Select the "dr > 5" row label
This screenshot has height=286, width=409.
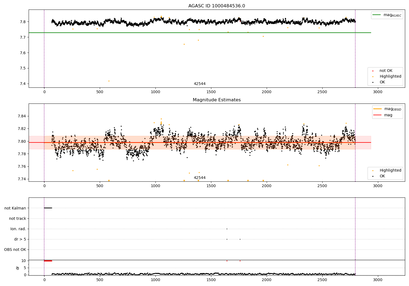pyautogui.click(x=20, y=239)
